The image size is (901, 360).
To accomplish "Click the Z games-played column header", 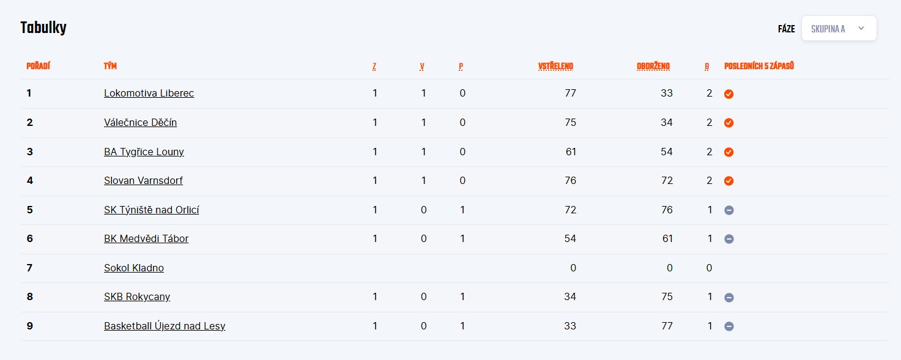I will 374,66.
